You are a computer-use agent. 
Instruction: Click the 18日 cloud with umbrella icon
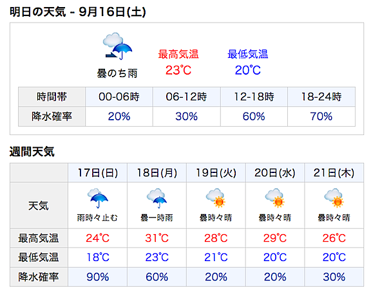tap(157, 198)
